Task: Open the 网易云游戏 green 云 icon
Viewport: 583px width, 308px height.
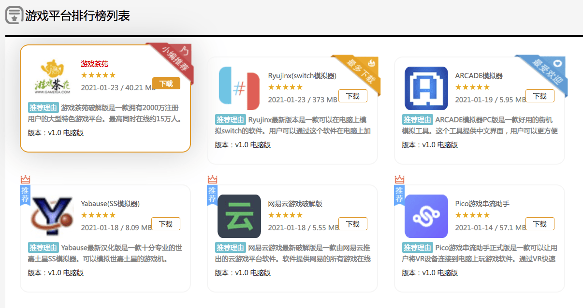Action: coord(239,216)
